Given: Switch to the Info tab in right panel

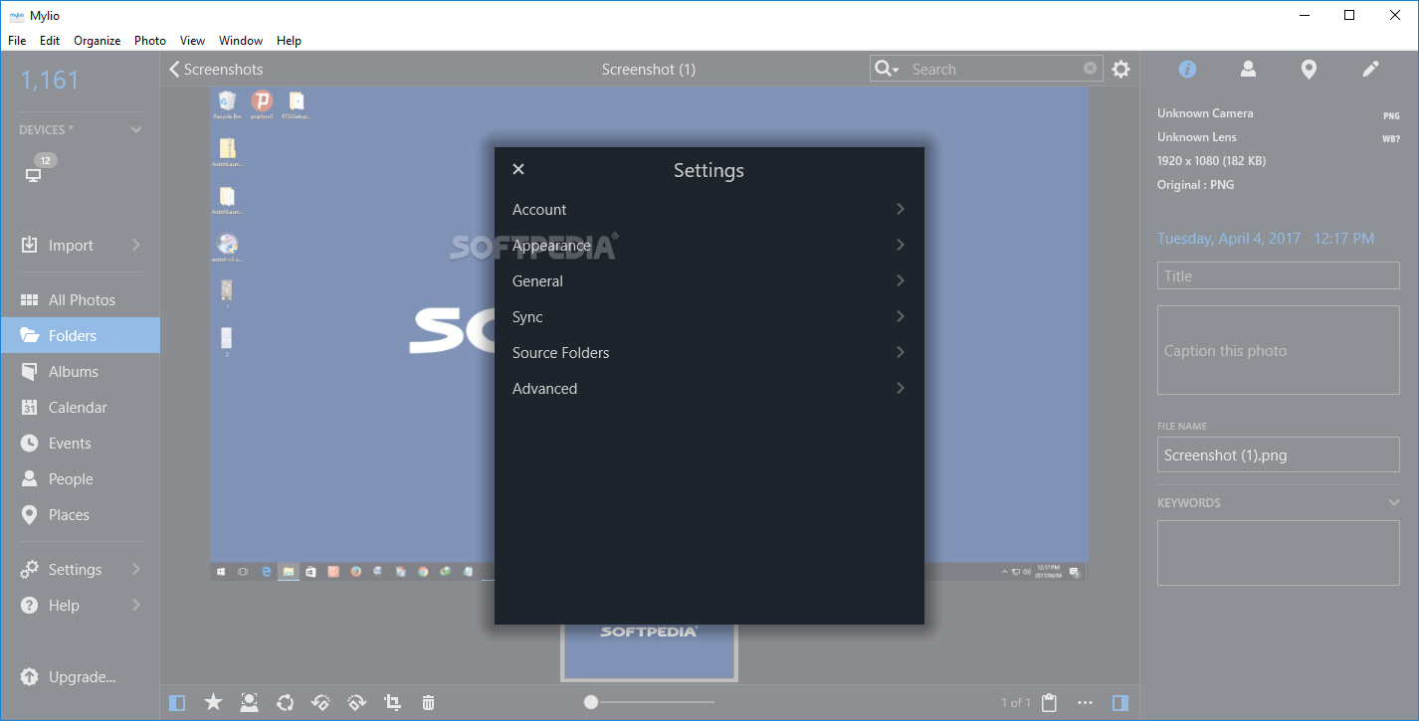Looking at the screenshot, I should (1187, 69).
